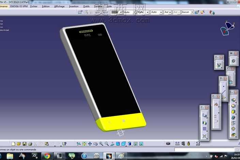Click the Mirror icon in transformation toolbar
240x160 pixels.
205,123
